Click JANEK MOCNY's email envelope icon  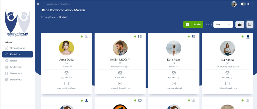click(120, 84)
